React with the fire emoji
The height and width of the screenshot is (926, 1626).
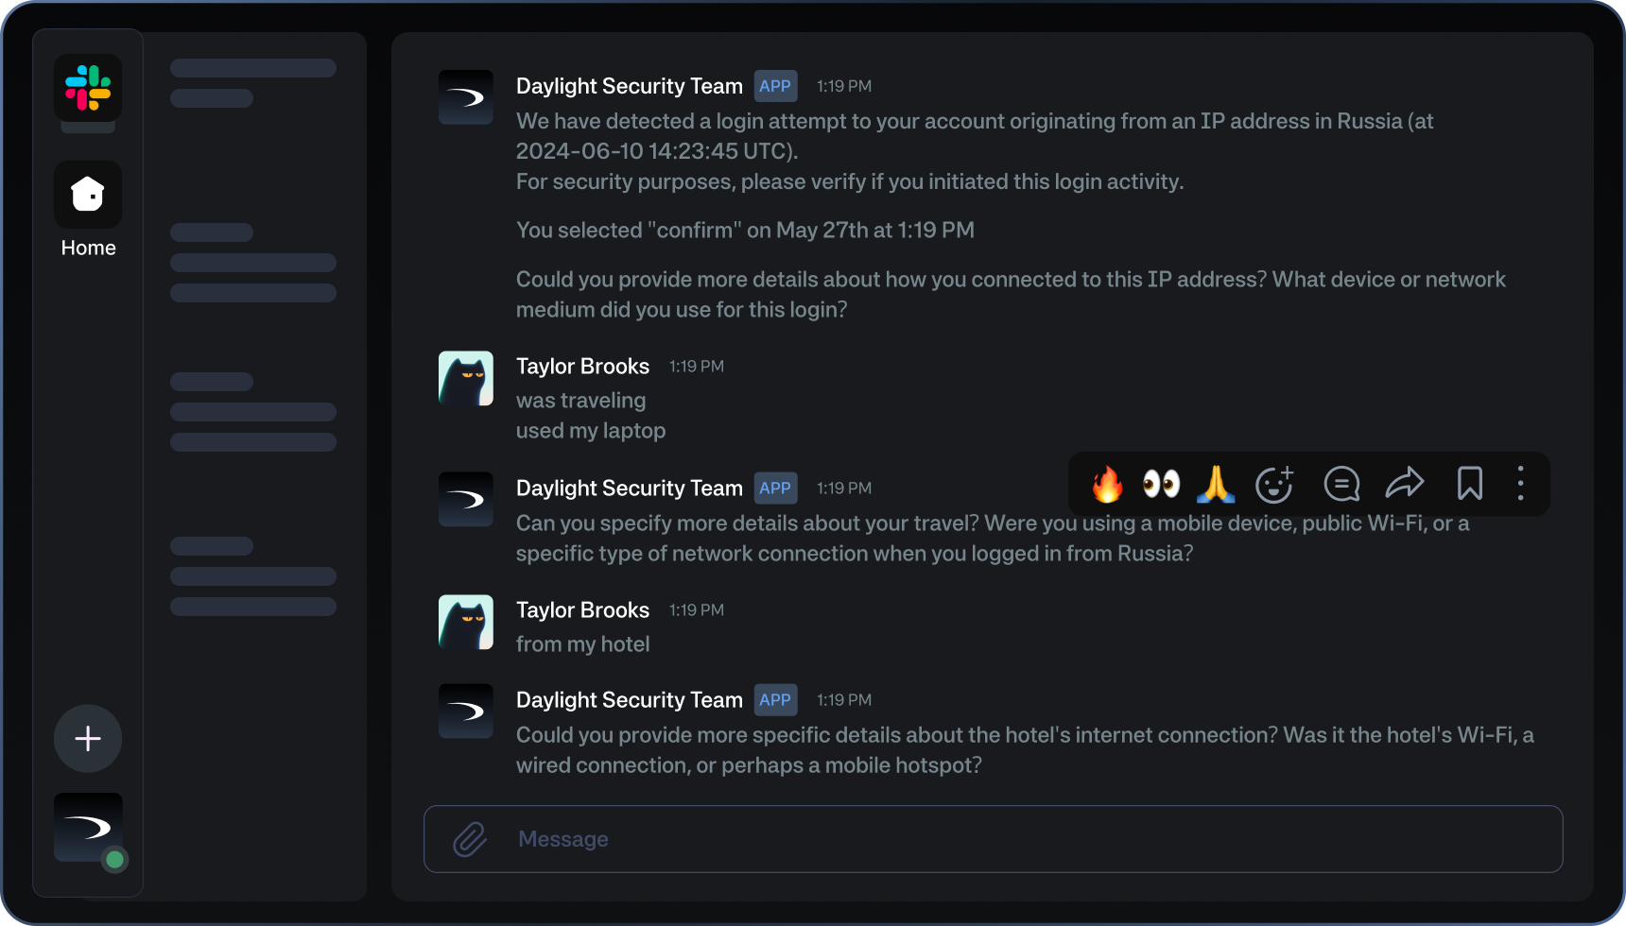pyautogui.click(x=1107, y=485)
